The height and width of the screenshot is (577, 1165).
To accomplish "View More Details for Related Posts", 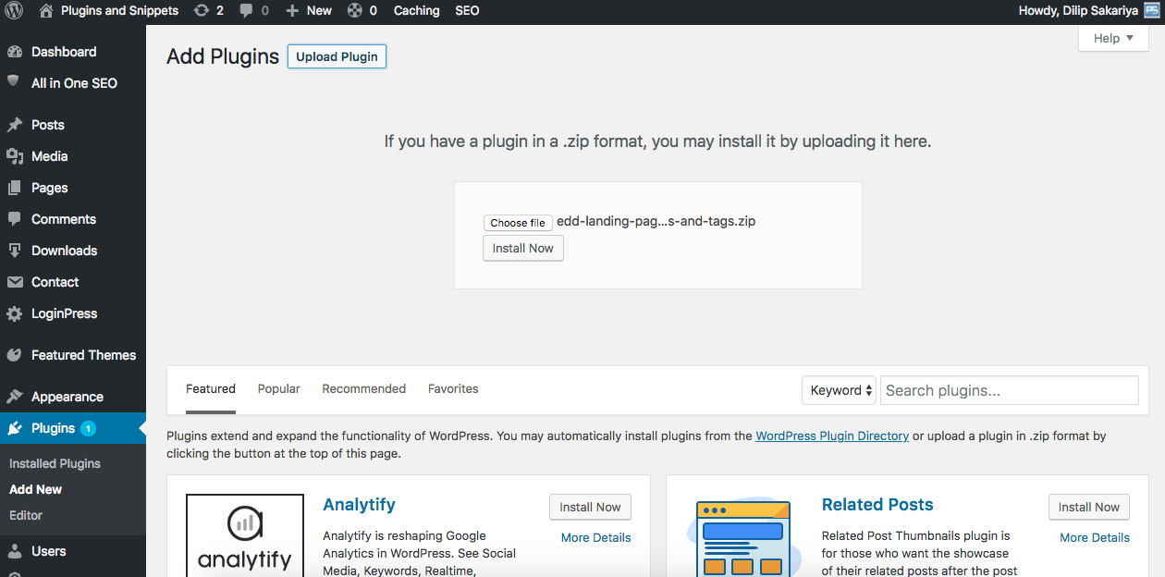I will click(1095, 537).
